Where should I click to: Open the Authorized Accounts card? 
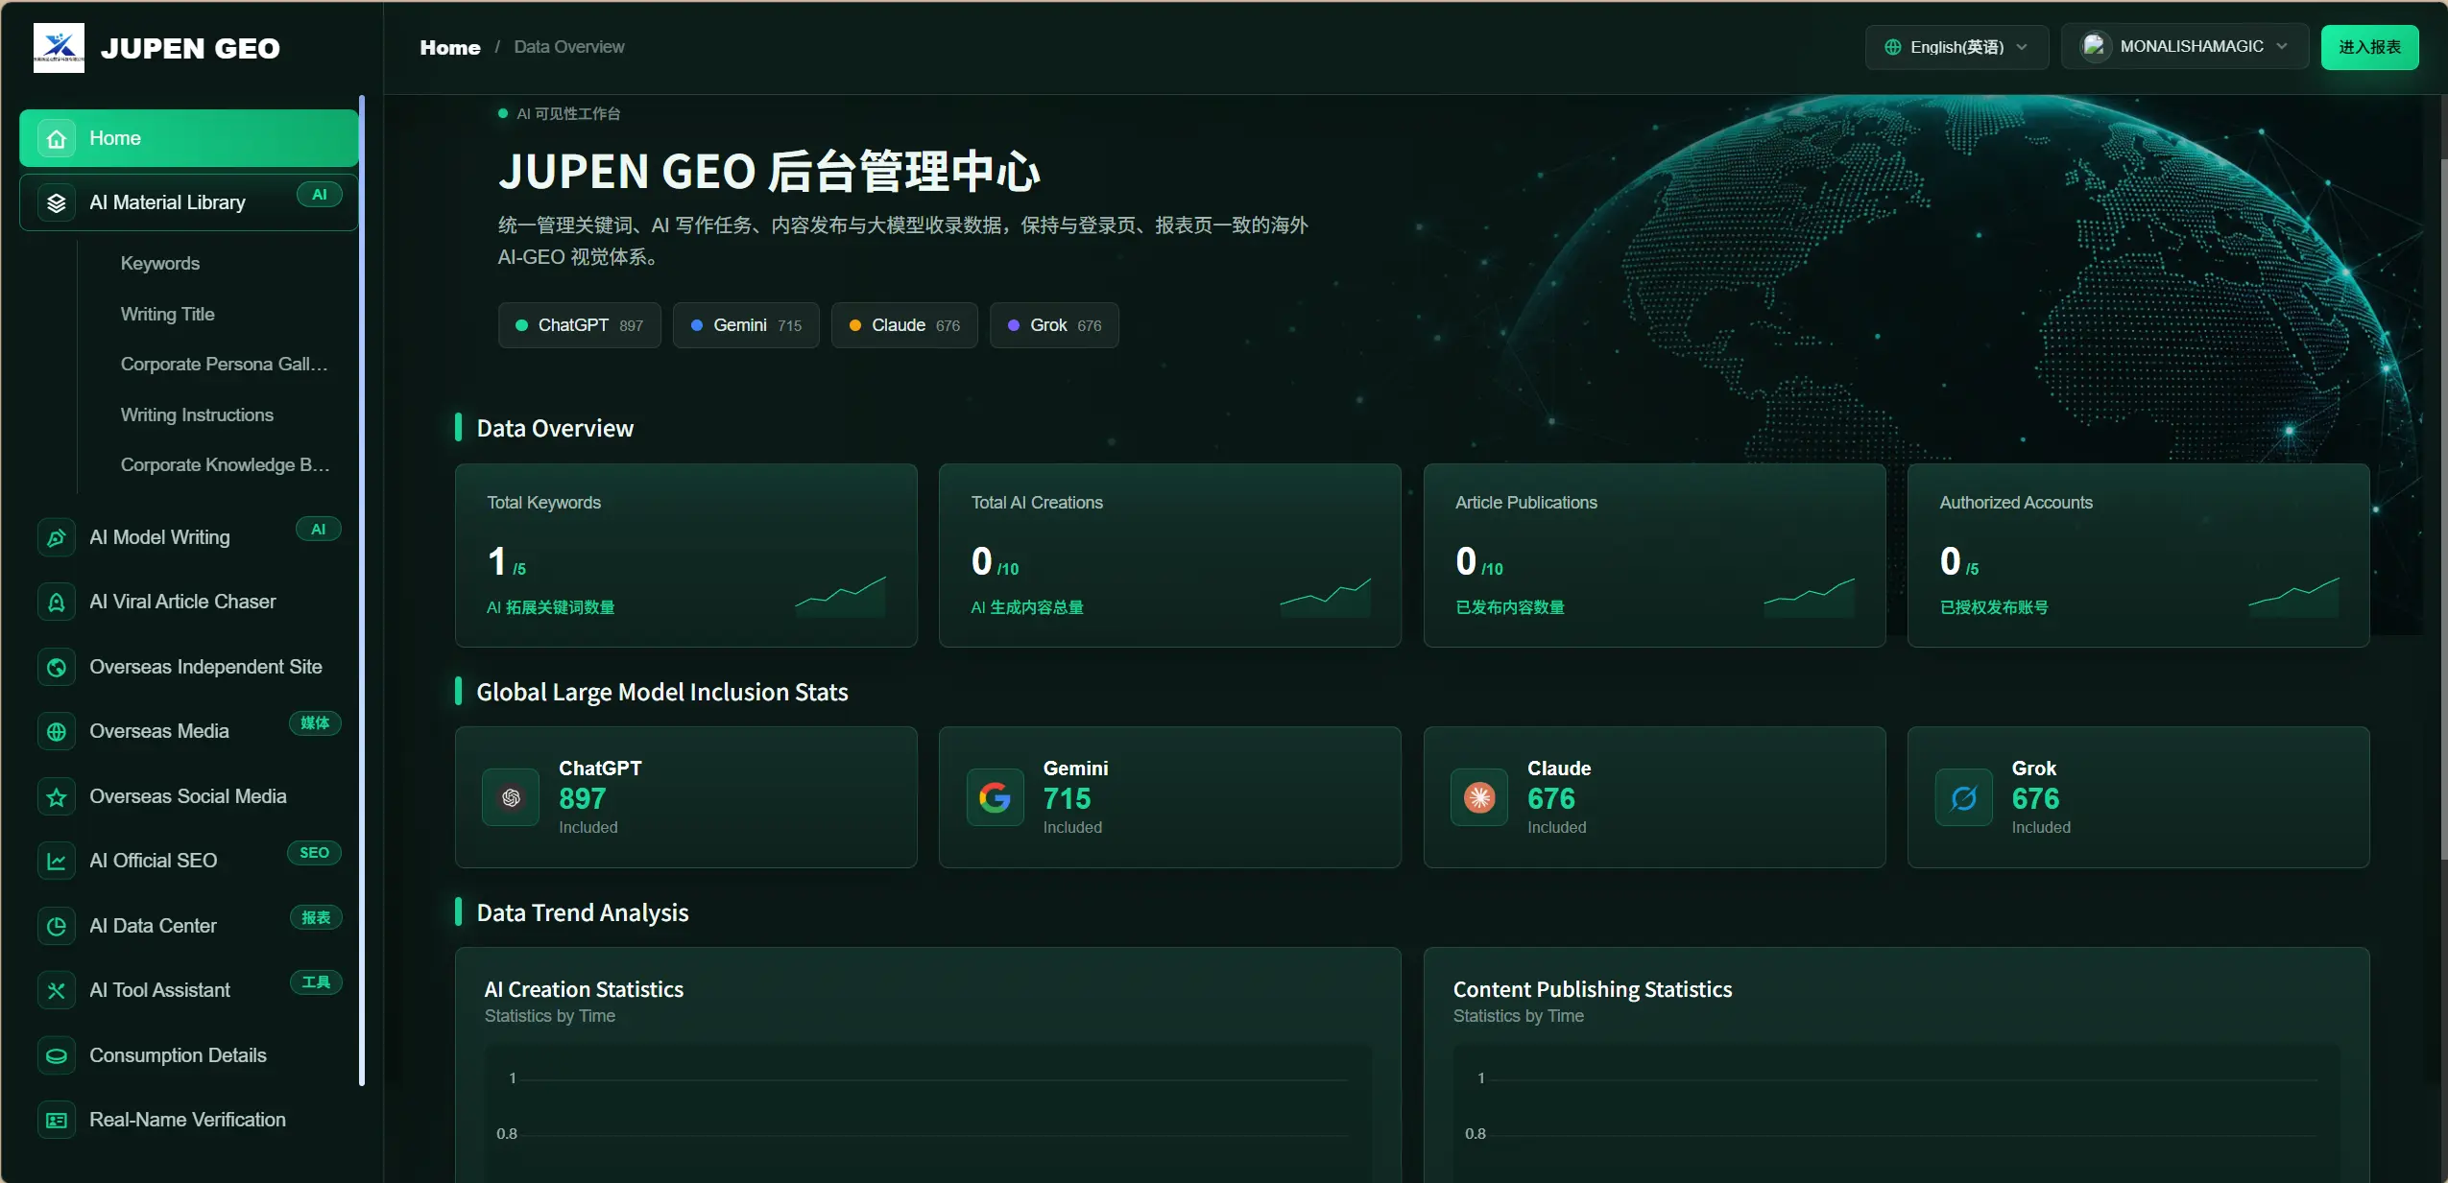pos(2139,556)
